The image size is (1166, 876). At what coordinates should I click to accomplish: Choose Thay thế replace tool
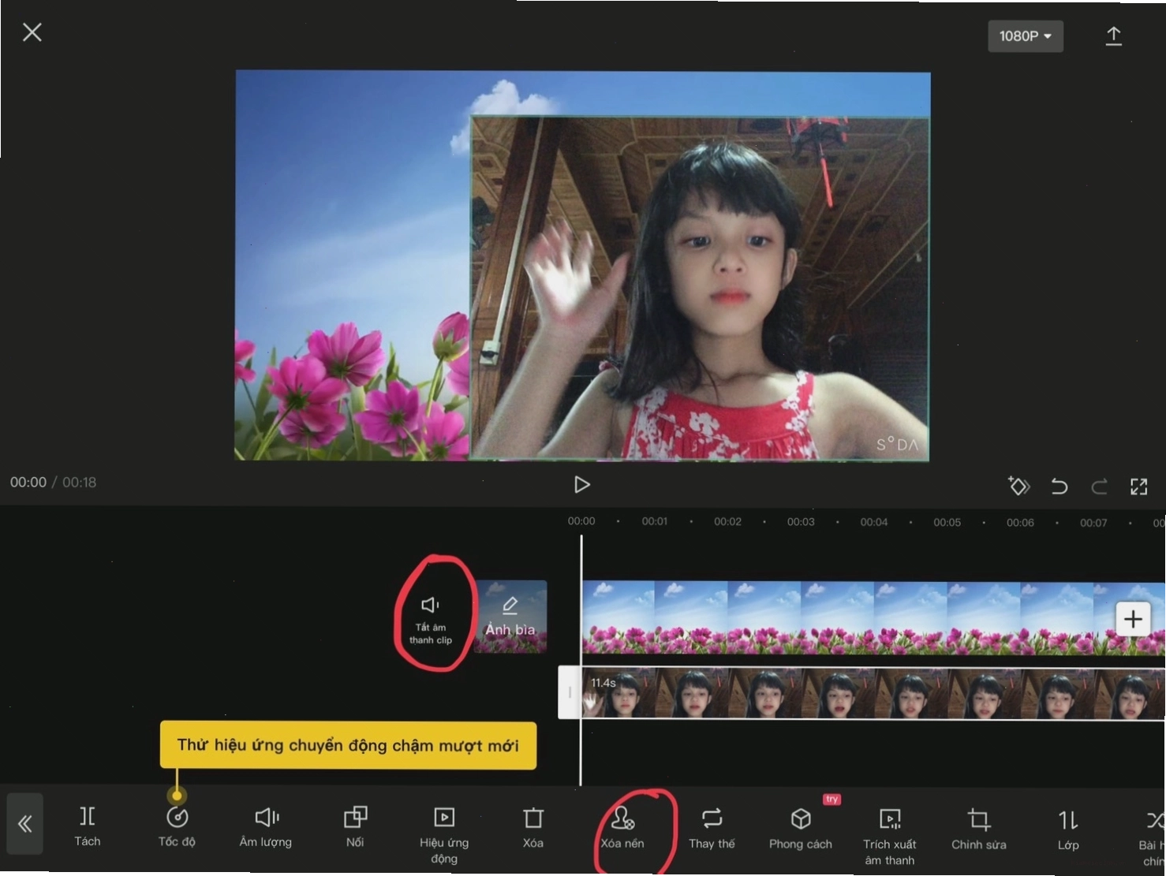pyautogui.click(x=712, y=827)
